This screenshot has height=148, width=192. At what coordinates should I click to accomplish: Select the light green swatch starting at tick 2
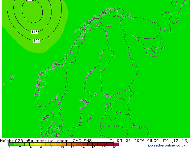[x=22, y=144]
